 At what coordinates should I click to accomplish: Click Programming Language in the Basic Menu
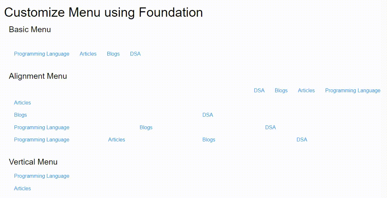pos(42,54)
